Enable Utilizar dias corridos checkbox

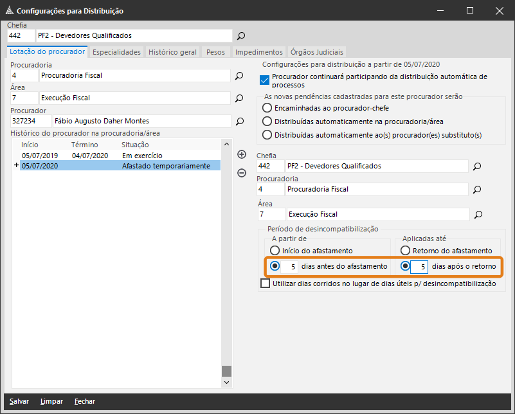pyautogui.click(x=265, y=283)
